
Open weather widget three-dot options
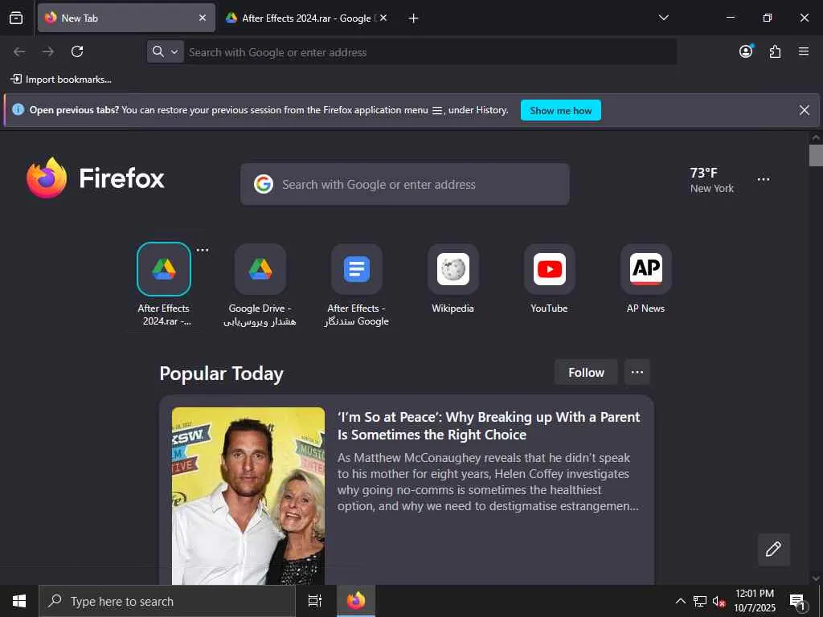point(764,179)
